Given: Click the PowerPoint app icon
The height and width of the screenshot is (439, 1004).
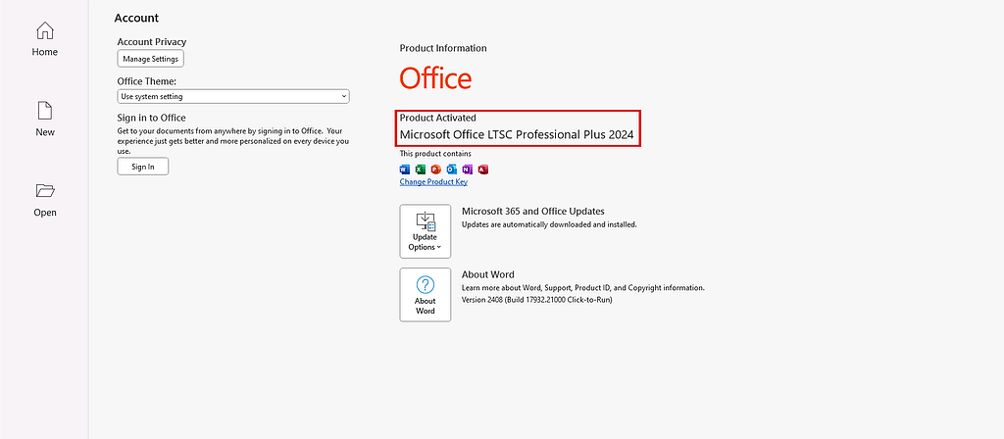Looking at the screenshot, I should click(436, 170).
